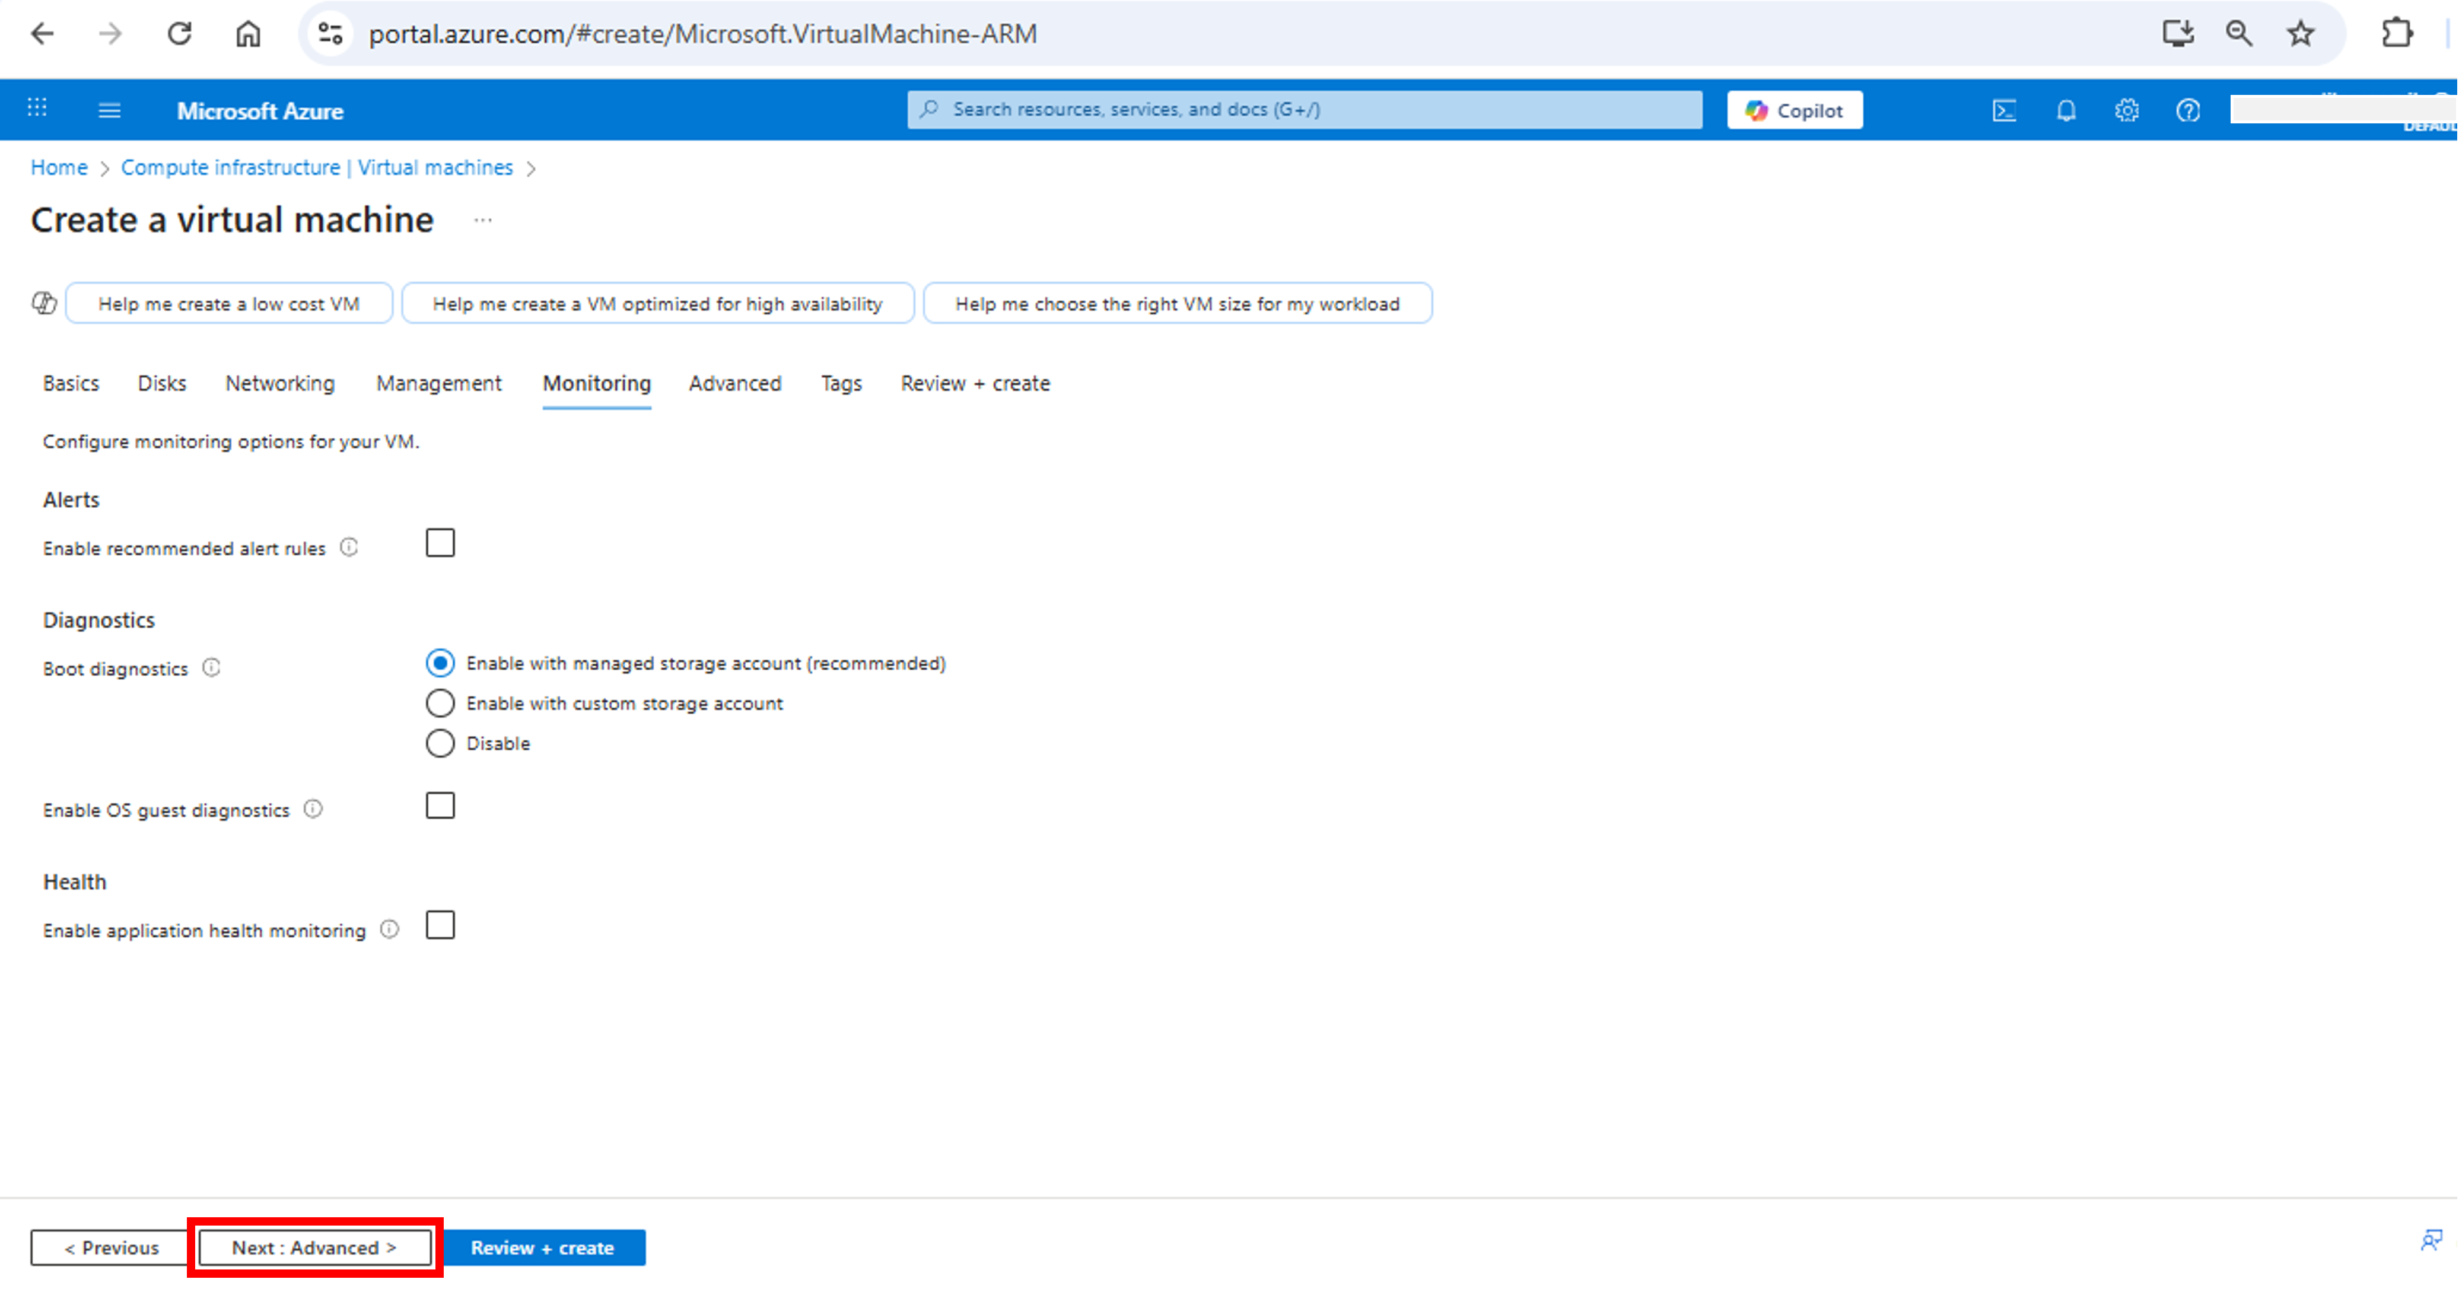
Task: Enable application health monitoring
Action: click(440, 925)
